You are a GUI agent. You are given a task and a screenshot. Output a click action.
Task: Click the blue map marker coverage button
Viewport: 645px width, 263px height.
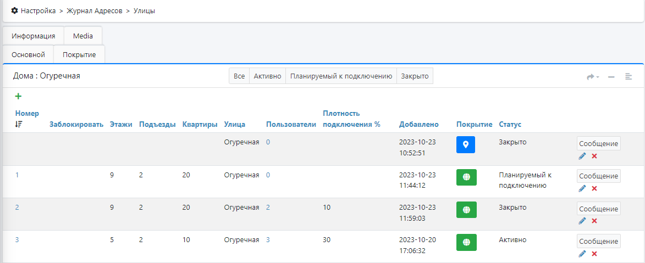(x=465, y=145)
